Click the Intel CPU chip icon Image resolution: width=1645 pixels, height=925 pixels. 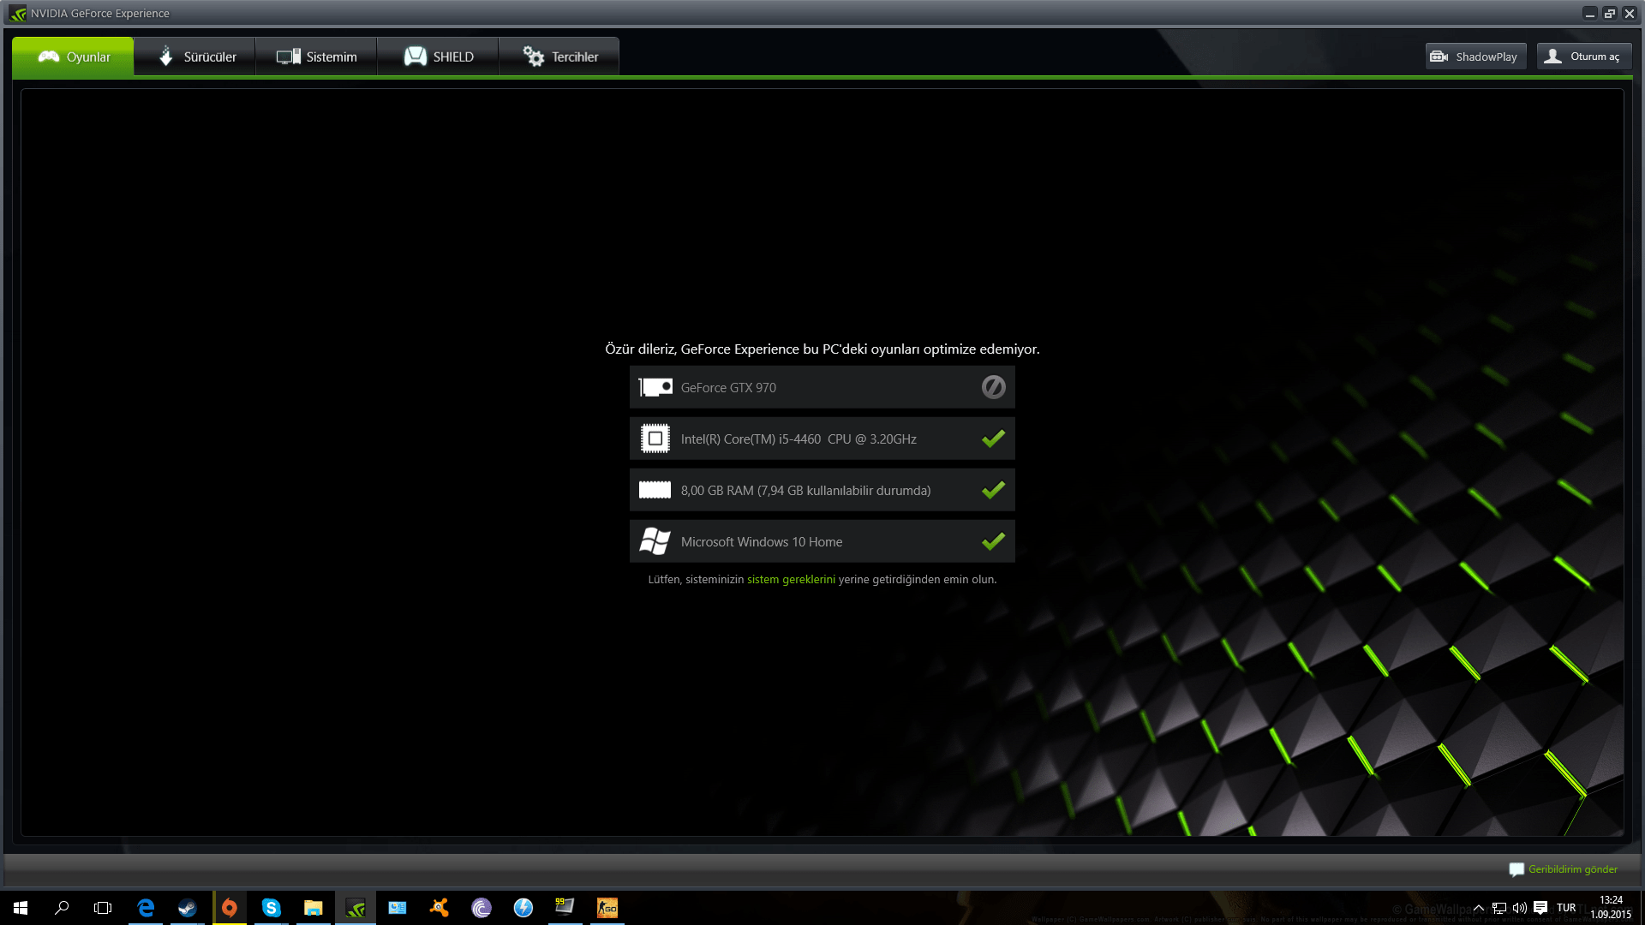point(655,439)
